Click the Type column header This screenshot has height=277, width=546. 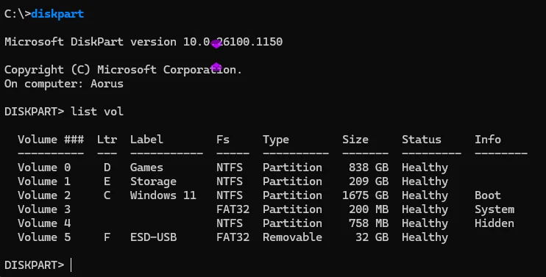276,140
